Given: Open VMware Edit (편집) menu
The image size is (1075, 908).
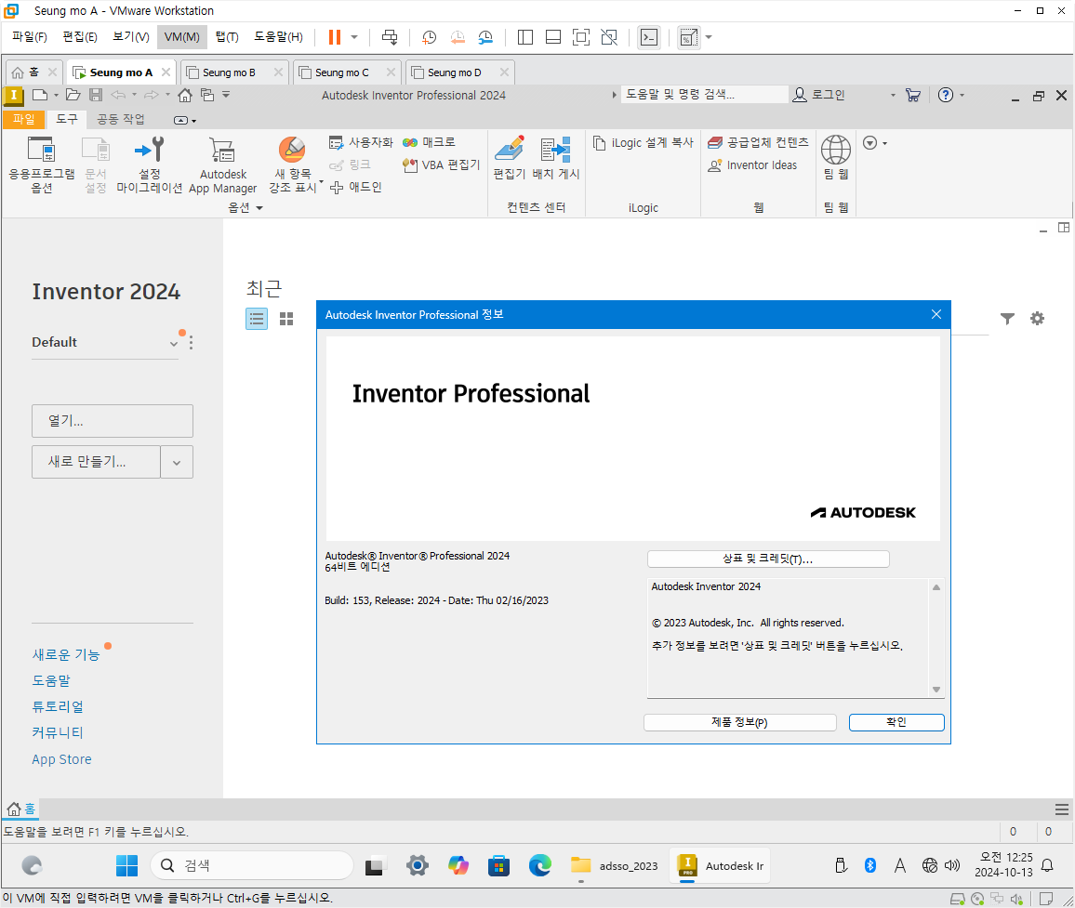Looking at the screenshot, I should tap(80, 37).
